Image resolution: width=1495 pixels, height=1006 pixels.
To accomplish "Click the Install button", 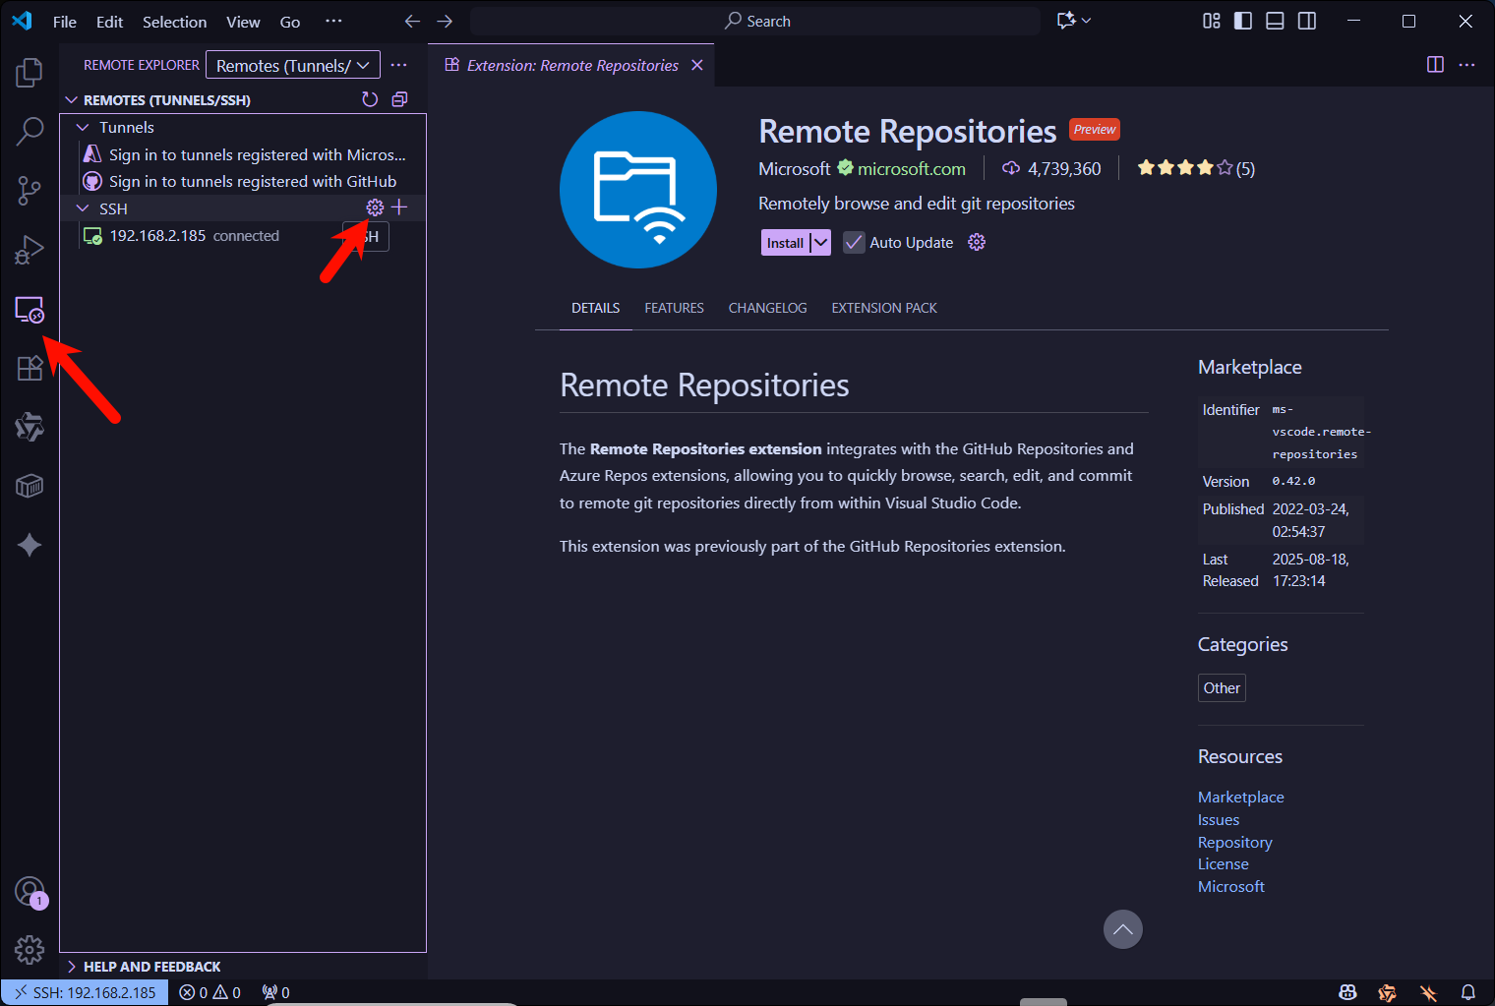I will (x=785, y=243).
